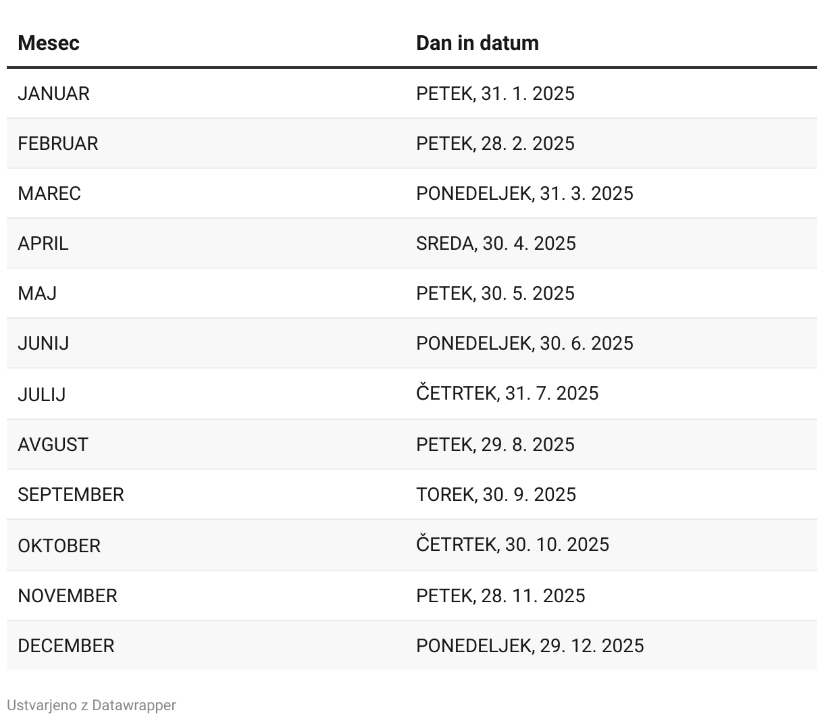Image resolution: width=824 pixels, height=721 pixels.
Task: Select the OKTOBER month cell
Action: [59, 545]
